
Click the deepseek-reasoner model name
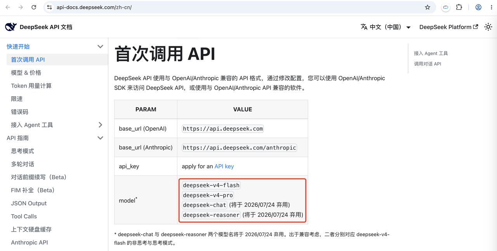point(211,215)
